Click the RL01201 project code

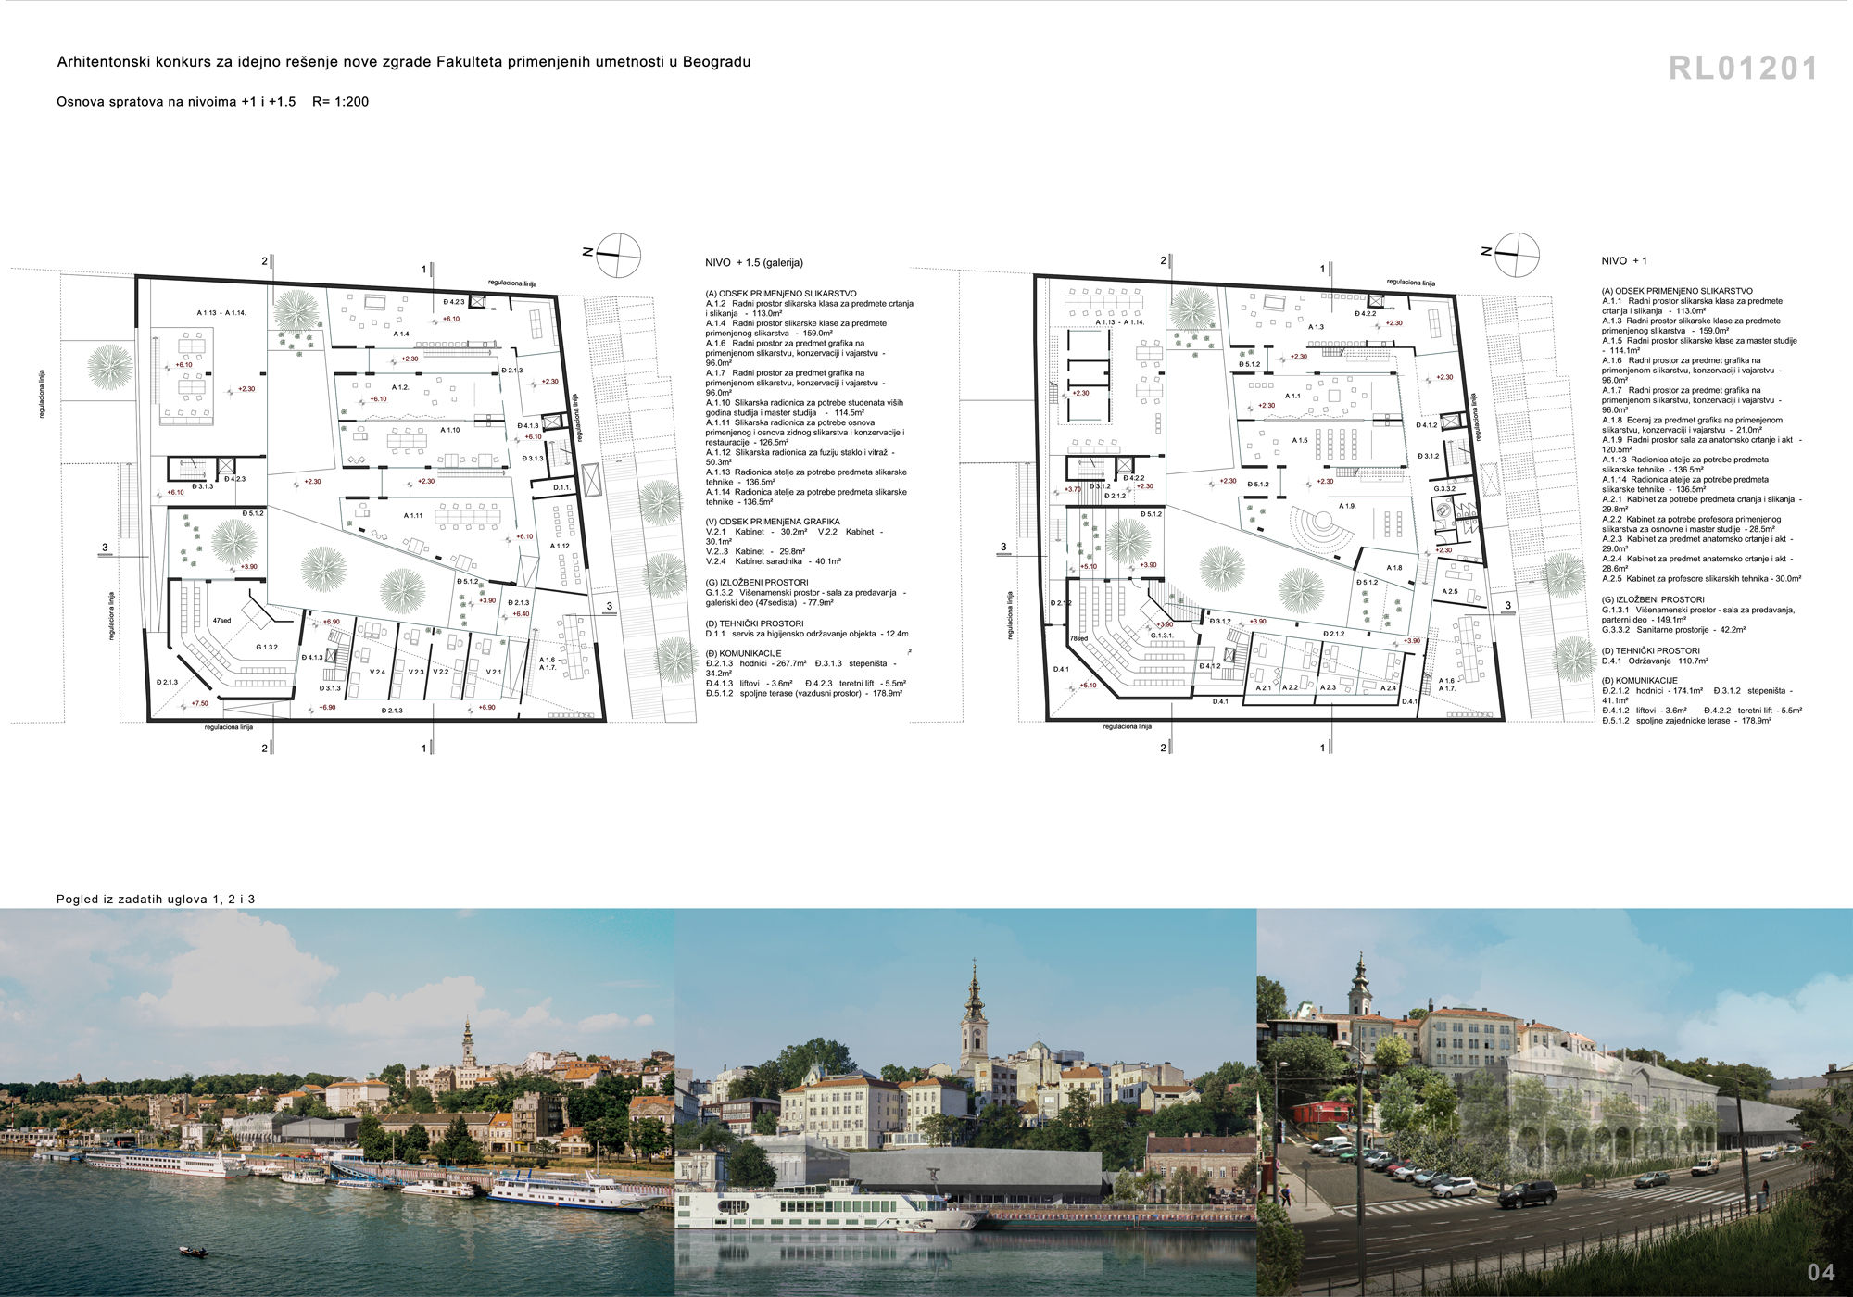(1743, 69)
